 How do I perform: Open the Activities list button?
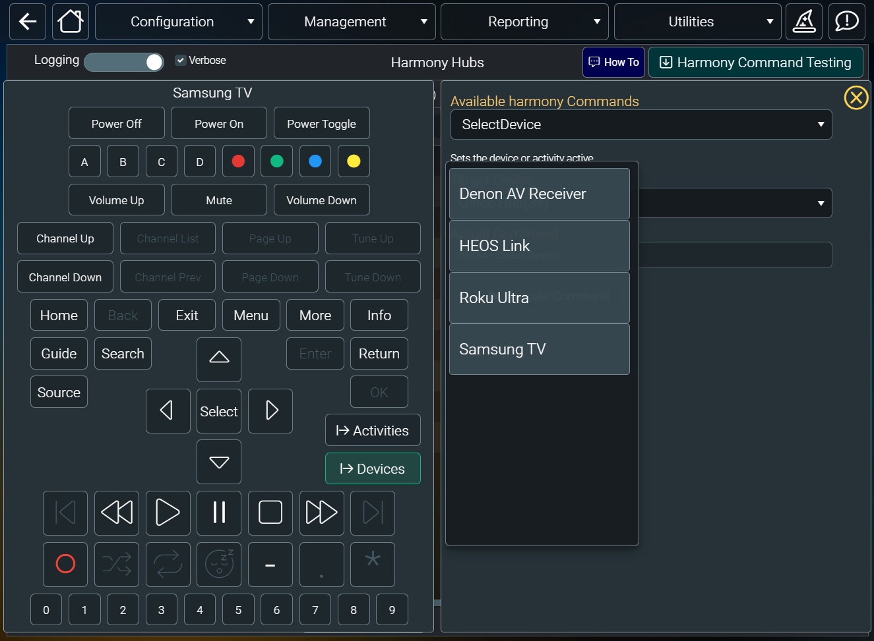pos(373,430)
